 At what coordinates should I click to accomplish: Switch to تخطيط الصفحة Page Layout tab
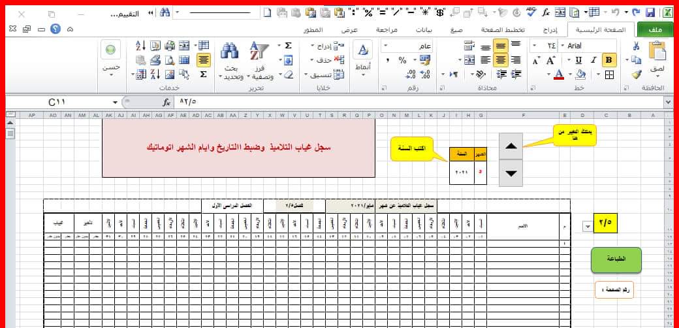coord(503,30)
